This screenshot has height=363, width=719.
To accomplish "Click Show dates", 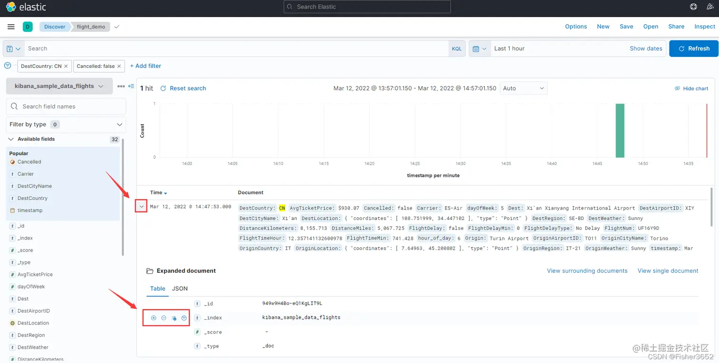I will (x=646, y=48).
